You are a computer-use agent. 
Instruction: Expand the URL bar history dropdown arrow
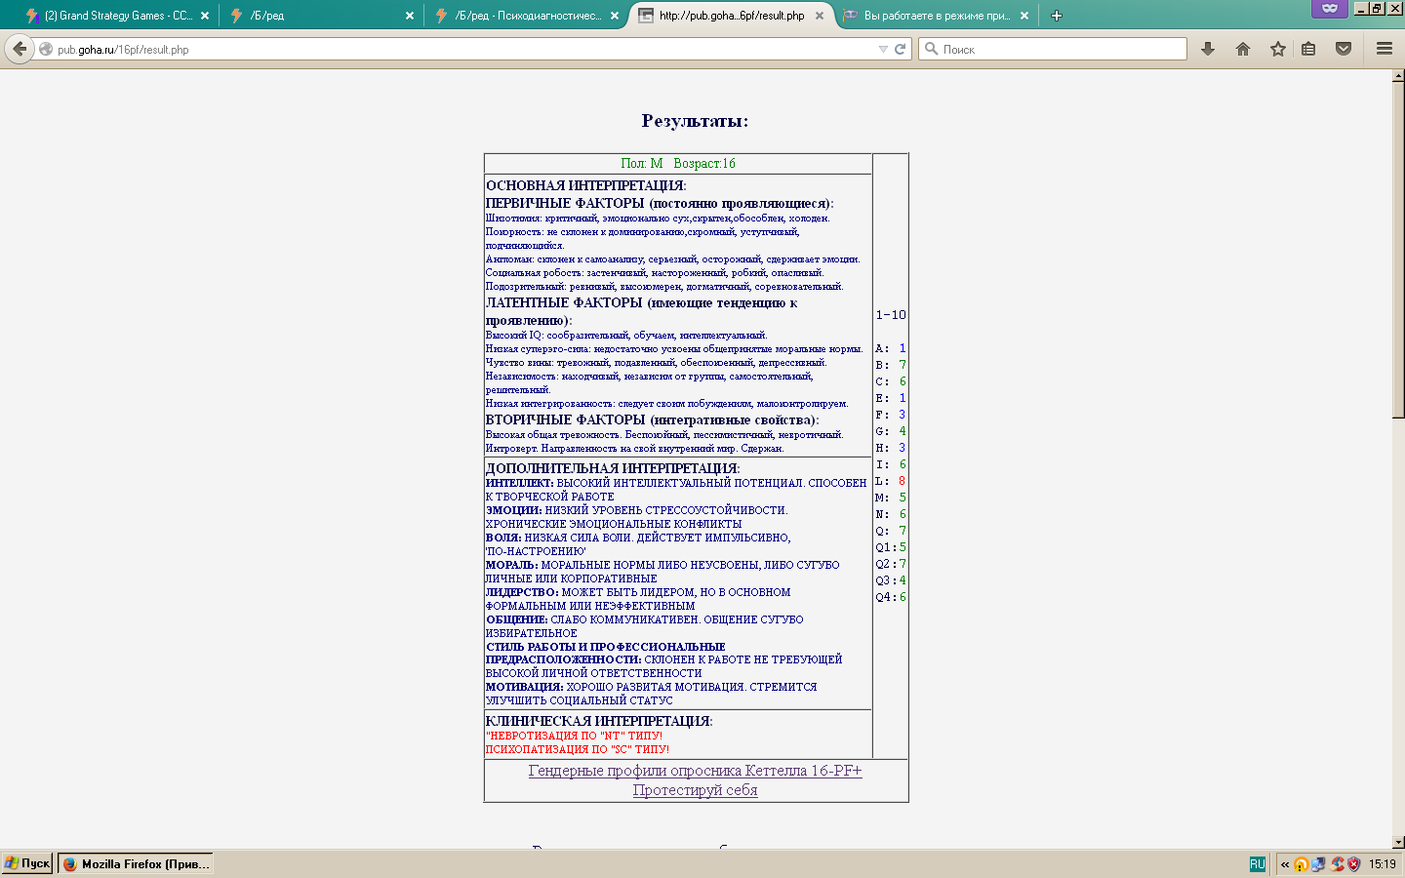883,49
